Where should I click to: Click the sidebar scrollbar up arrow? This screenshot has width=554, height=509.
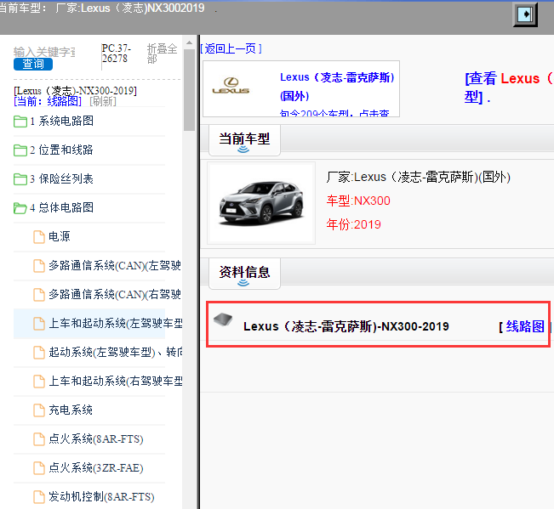(190, 42)
